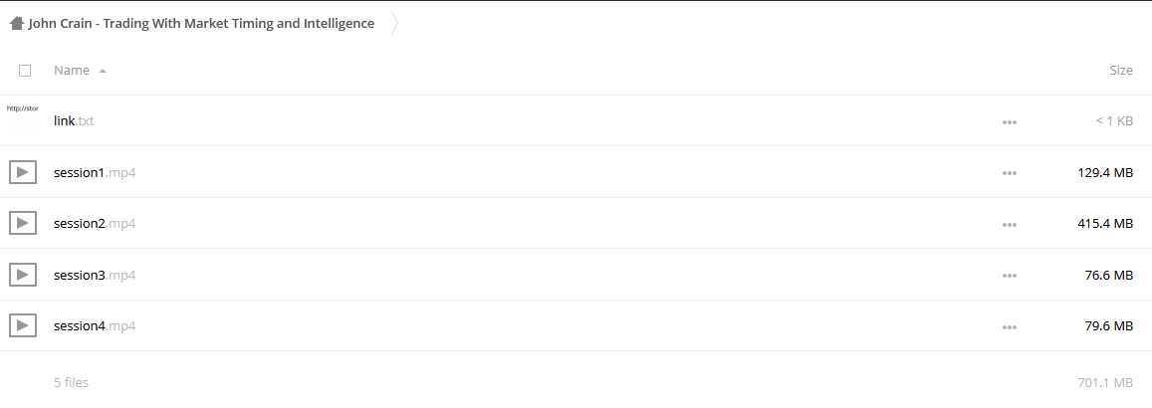This screenshot has width=1152, height=408.
Task: Open the session2.mp4 file name
Action: pyautogui.click(x=95, y=223)
